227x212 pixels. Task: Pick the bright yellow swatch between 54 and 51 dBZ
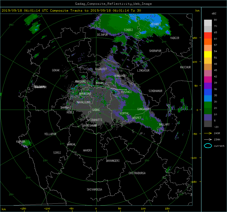[208, 54]
